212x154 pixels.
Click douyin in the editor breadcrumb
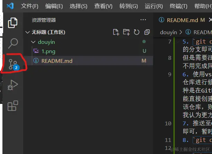pyautogui.click(x=168, y=32)
